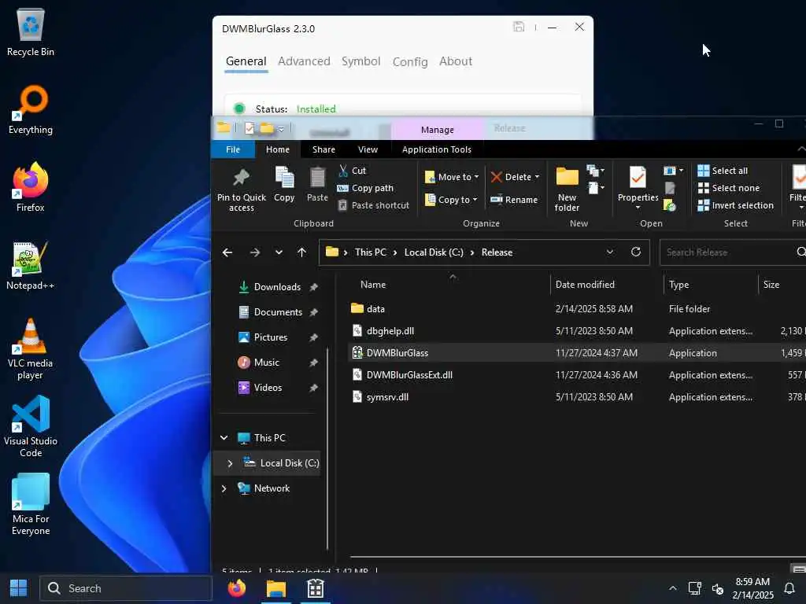
Task: Open the File ribbon menu
Action: (x=233, y=149)
